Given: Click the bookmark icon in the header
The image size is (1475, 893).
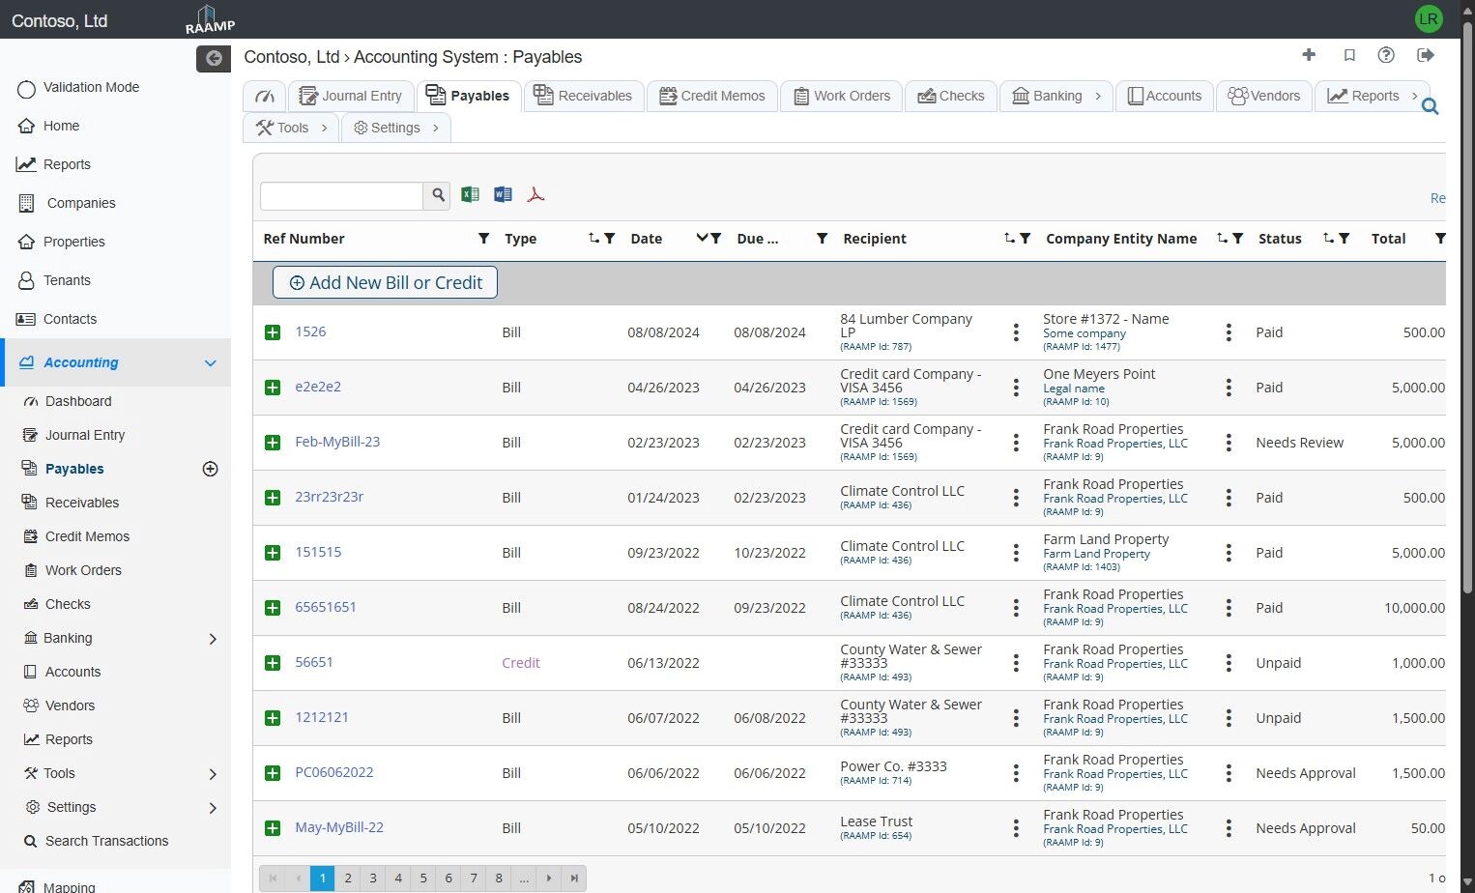Looking at the screenshot, I should click(1349, 55).
